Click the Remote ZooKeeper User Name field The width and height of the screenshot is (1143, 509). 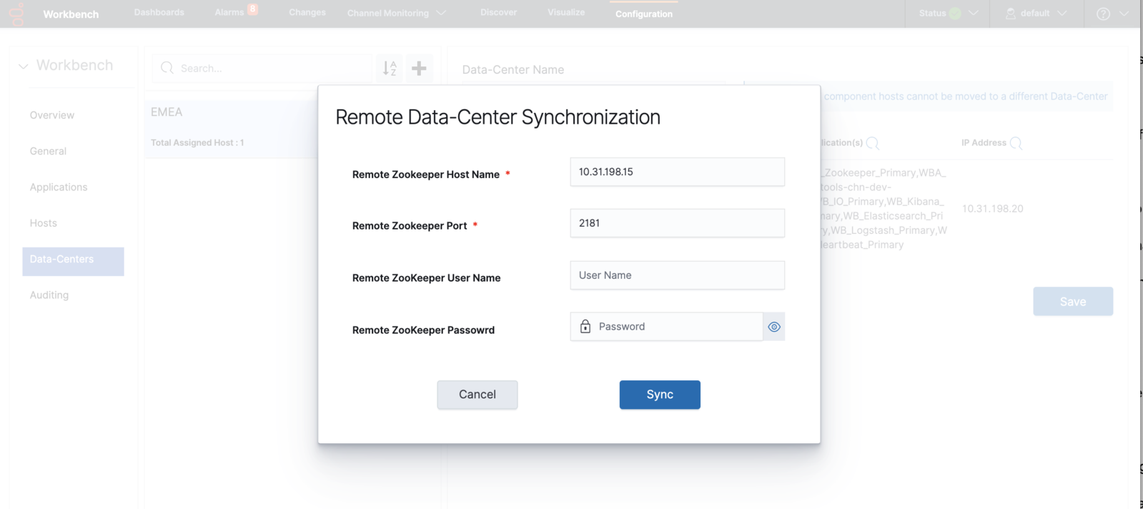click(x=677, y=275)
